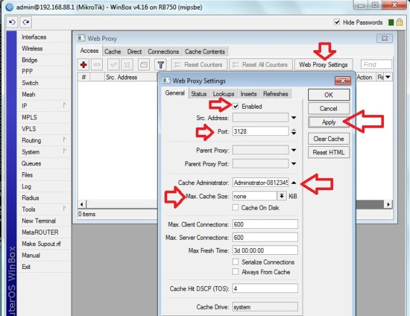The height and width of the screenshot is (316, 410).
Task: Expand the Parent Proxy Port arrow
Action: (294, 164)
